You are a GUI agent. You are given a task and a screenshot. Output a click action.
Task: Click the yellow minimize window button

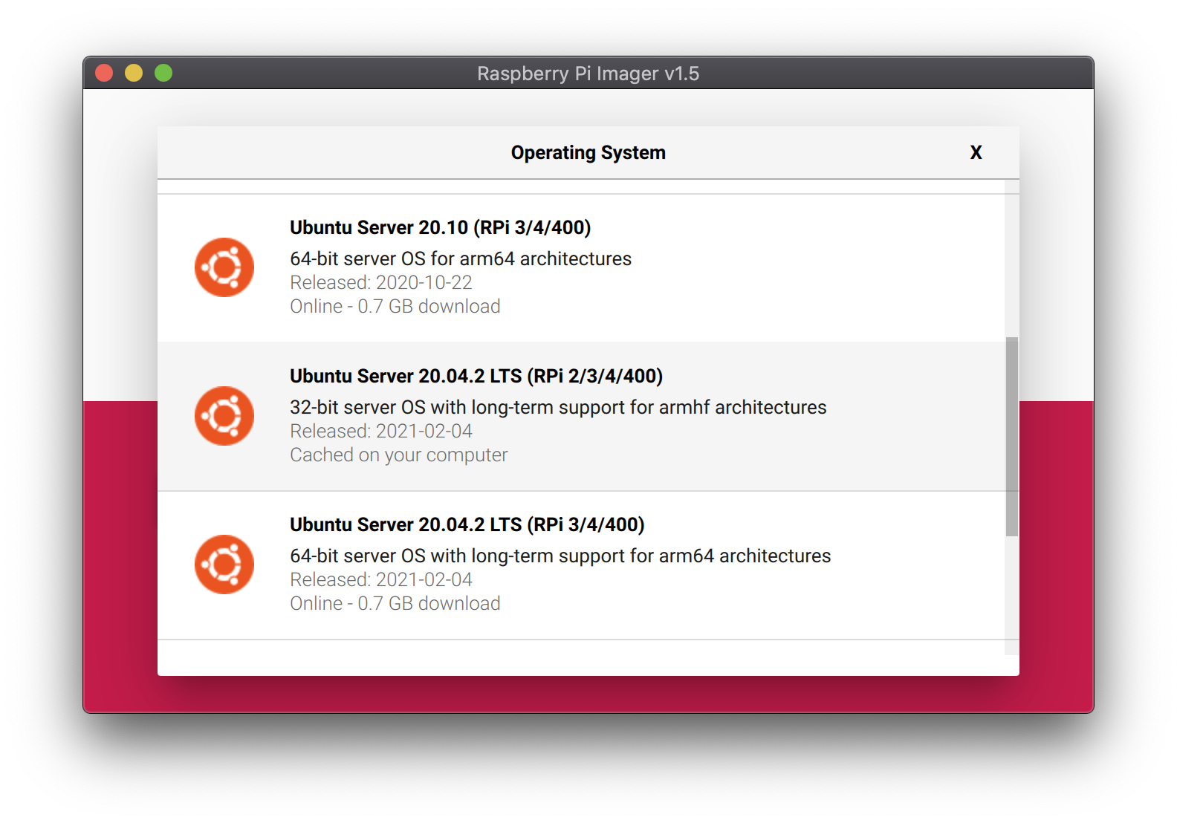point(134,73)
